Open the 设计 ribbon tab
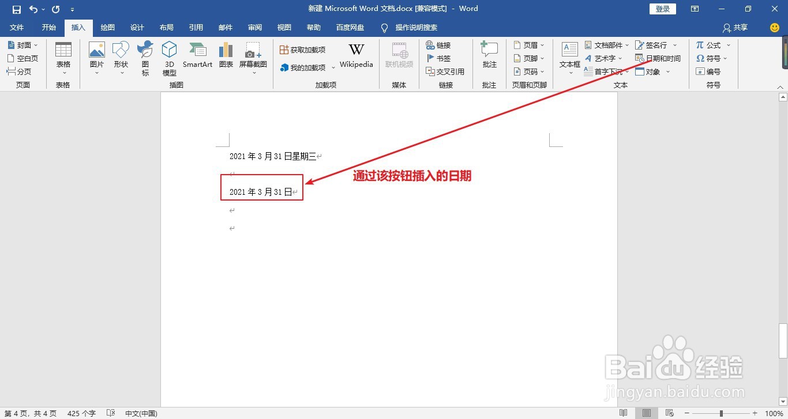 point(137,27)
